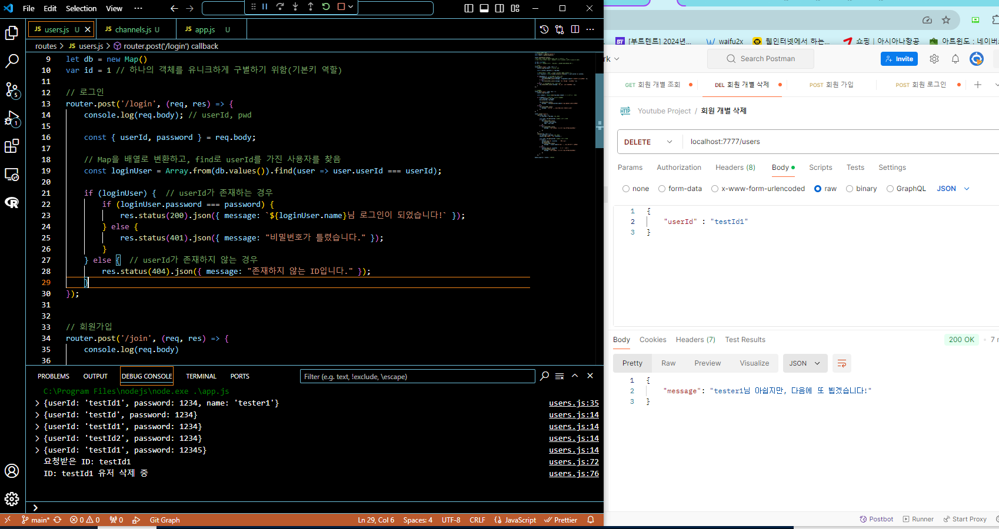The width and height of the screenshot is (999, 529).
Task: Open the Manage gear in activity bar
Action: point(12,499)
